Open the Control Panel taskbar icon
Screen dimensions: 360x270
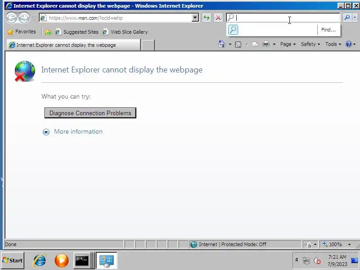click(x=107, y=261)
